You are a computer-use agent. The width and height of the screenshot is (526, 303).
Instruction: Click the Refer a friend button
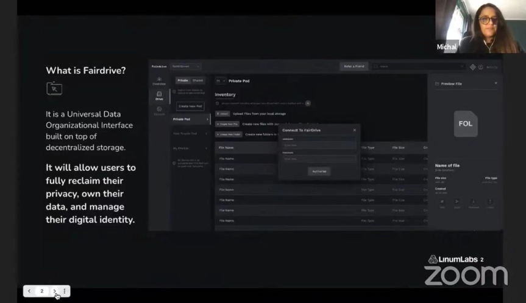(354, 66)
